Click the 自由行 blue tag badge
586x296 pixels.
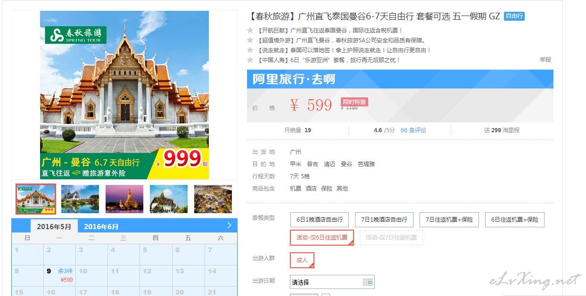pyautogui.click(x=514, y=16)
